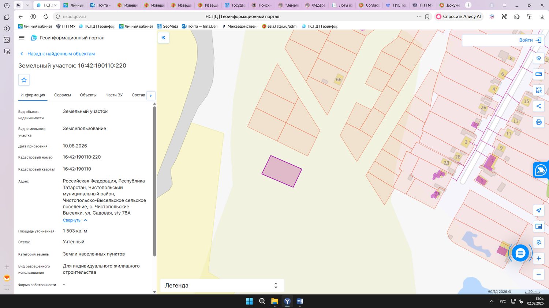Click cadastral number 16:42:190110:220 value
The image size is (549, 308).
point(82,157)
